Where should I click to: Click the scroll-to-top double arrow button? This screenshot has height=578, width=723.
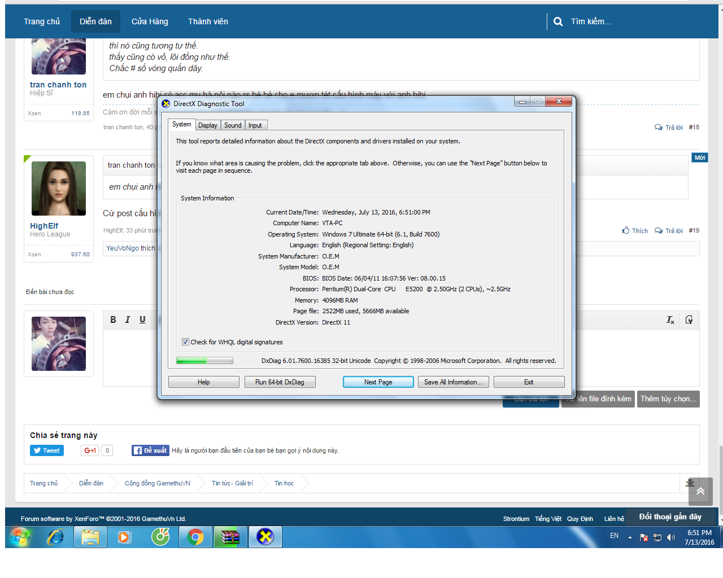click(x=700, y=491)
